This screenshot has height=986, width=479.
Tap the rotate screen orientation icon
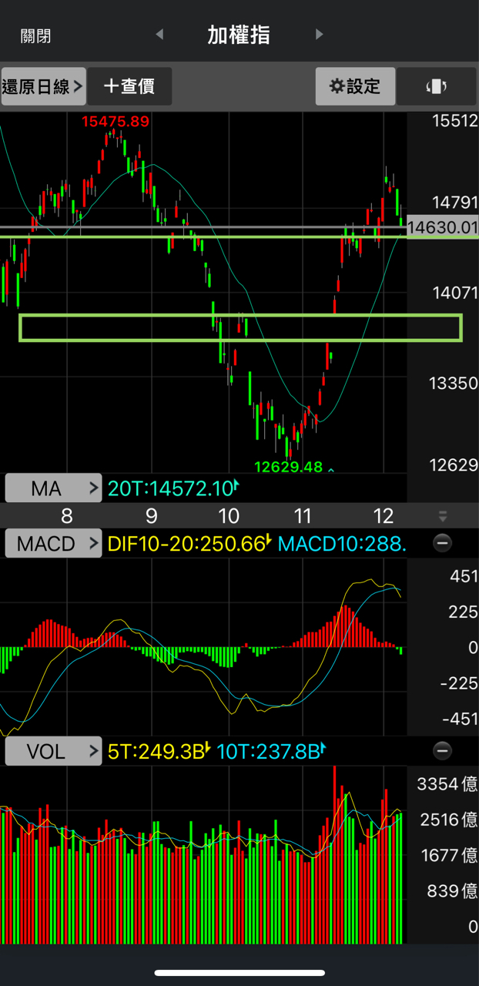click(437, 86)
